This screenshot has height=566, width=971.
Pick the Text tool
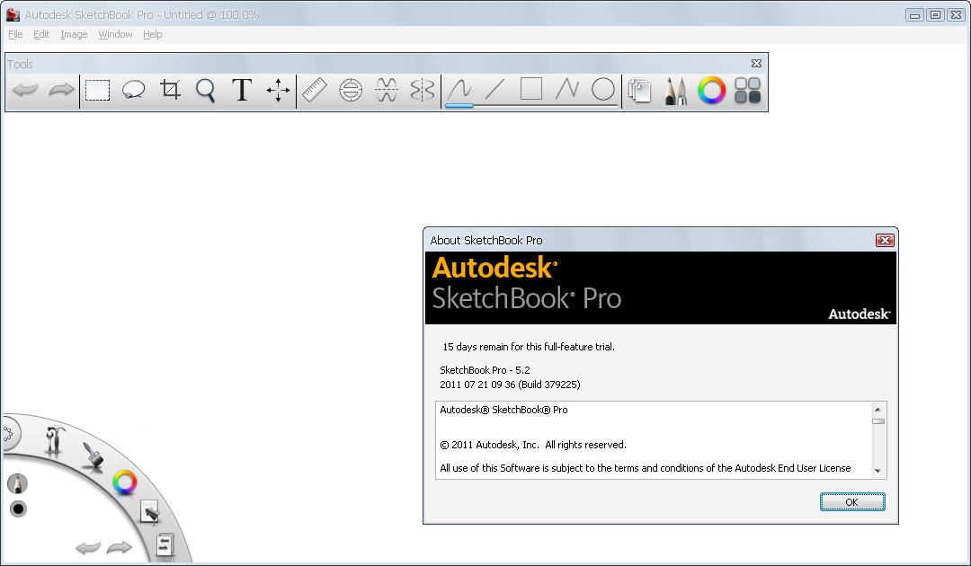coord(242,90)
